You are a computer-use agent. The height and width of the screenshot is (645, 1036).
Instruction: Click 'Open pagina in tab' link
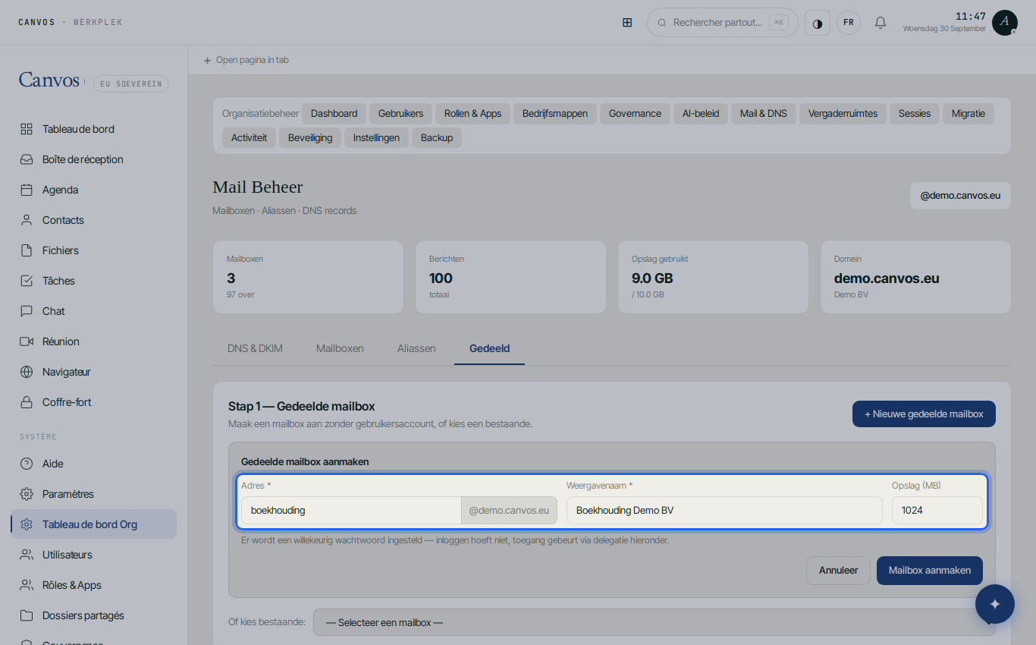246,60
